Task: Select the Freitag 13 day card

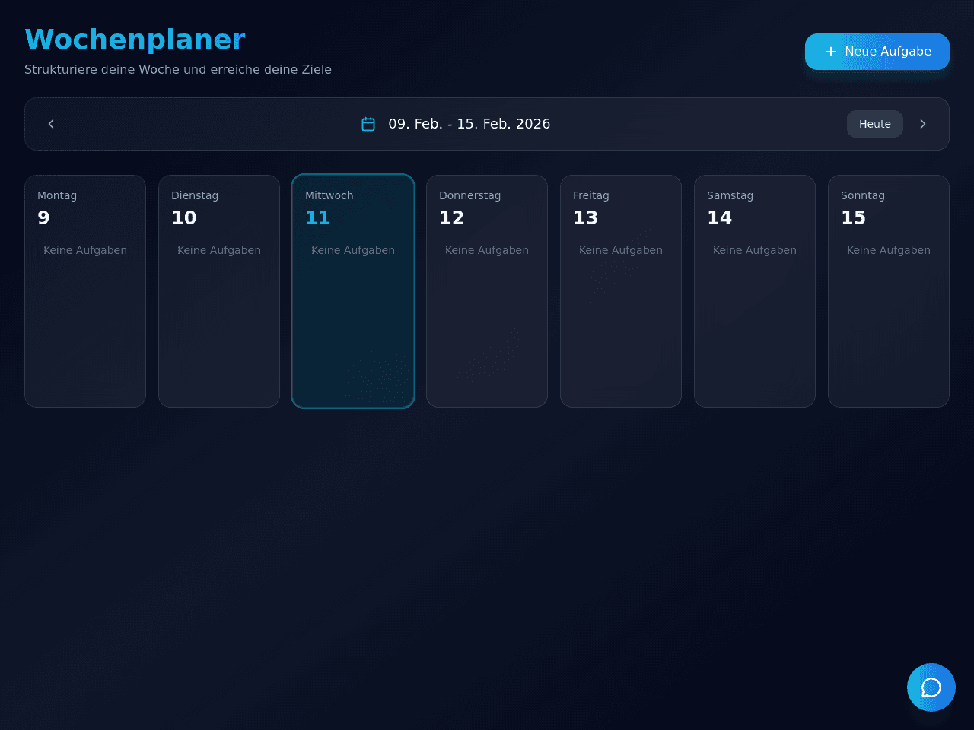Action: coord(621,291)
